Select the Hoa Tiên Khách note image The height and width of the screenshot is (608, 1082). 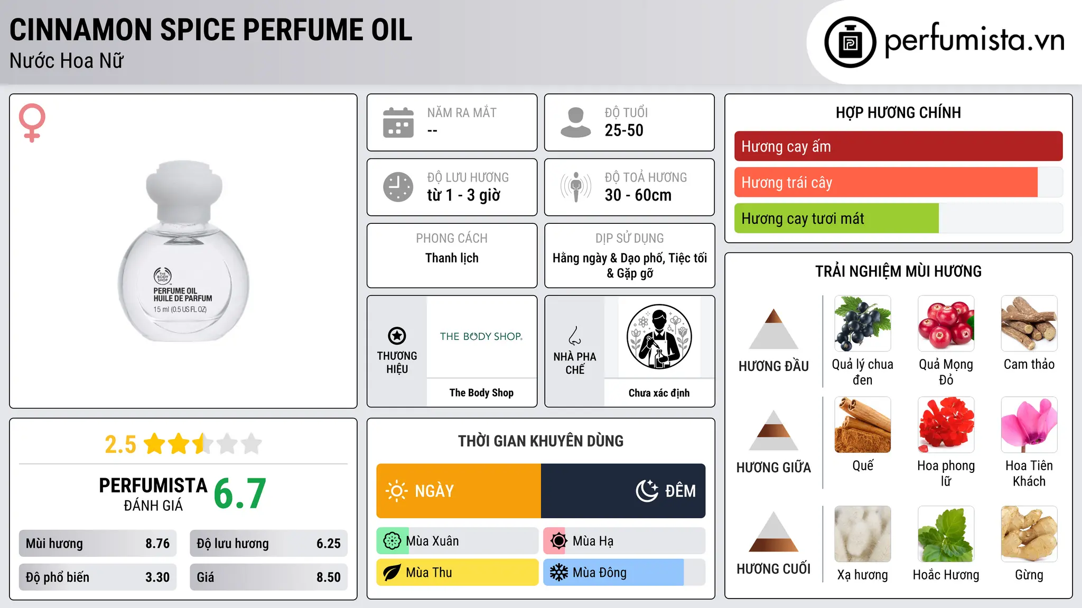[1029, 425]
